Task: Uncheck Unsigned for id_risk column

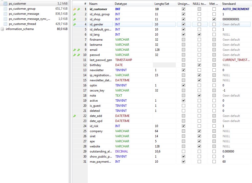Action: (x=183, y=126)
